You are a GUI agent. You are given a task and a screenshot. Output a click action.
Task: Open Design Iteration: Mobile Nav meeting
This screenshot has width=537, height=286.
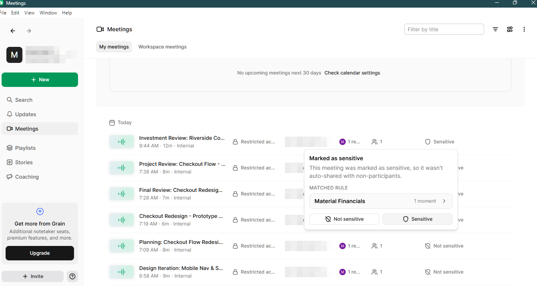pos(181,268)
